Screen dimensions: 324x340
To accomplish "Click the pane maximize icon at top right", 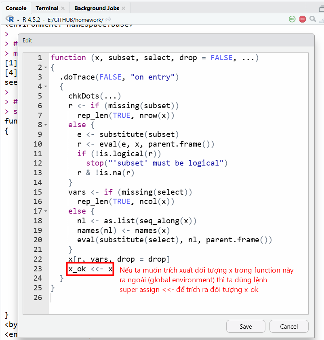I will point(322,8).
